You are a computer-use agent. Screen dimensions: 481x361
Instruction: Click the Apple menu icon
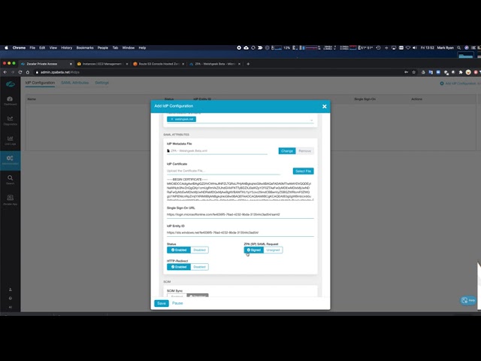click(x=7, y=47)
